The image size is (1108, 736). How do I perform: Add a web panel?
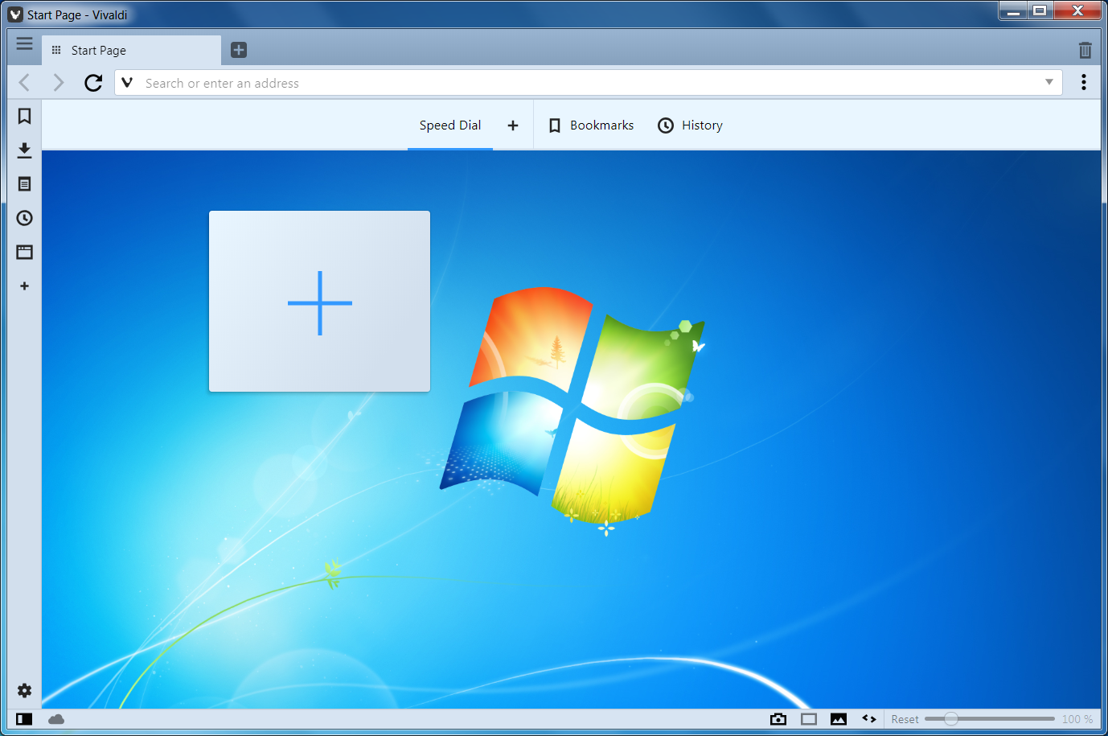point(24,286)
